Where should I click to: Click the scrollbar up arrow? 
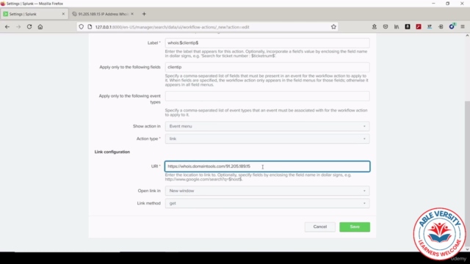(x=467, y=35)
